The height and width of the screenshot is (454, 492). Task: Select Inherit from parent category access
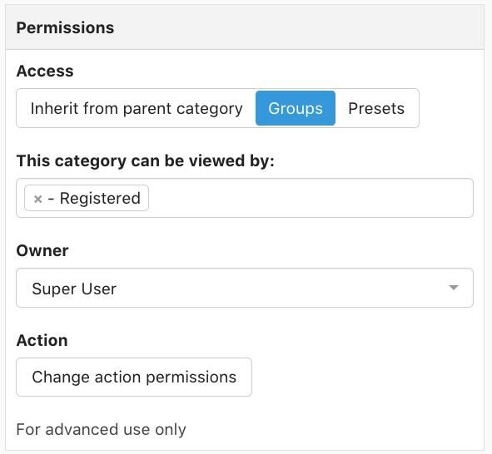click(x=137, y=108)
